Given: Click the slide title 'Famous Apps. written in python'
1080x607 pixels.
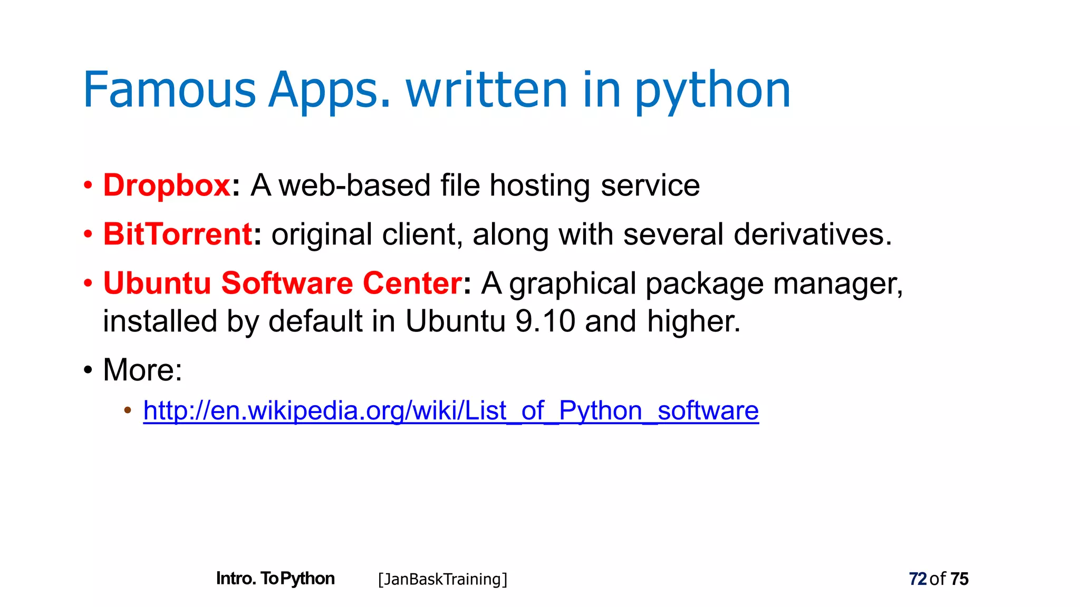Looking at the screenshot, I should pos(437,91).
